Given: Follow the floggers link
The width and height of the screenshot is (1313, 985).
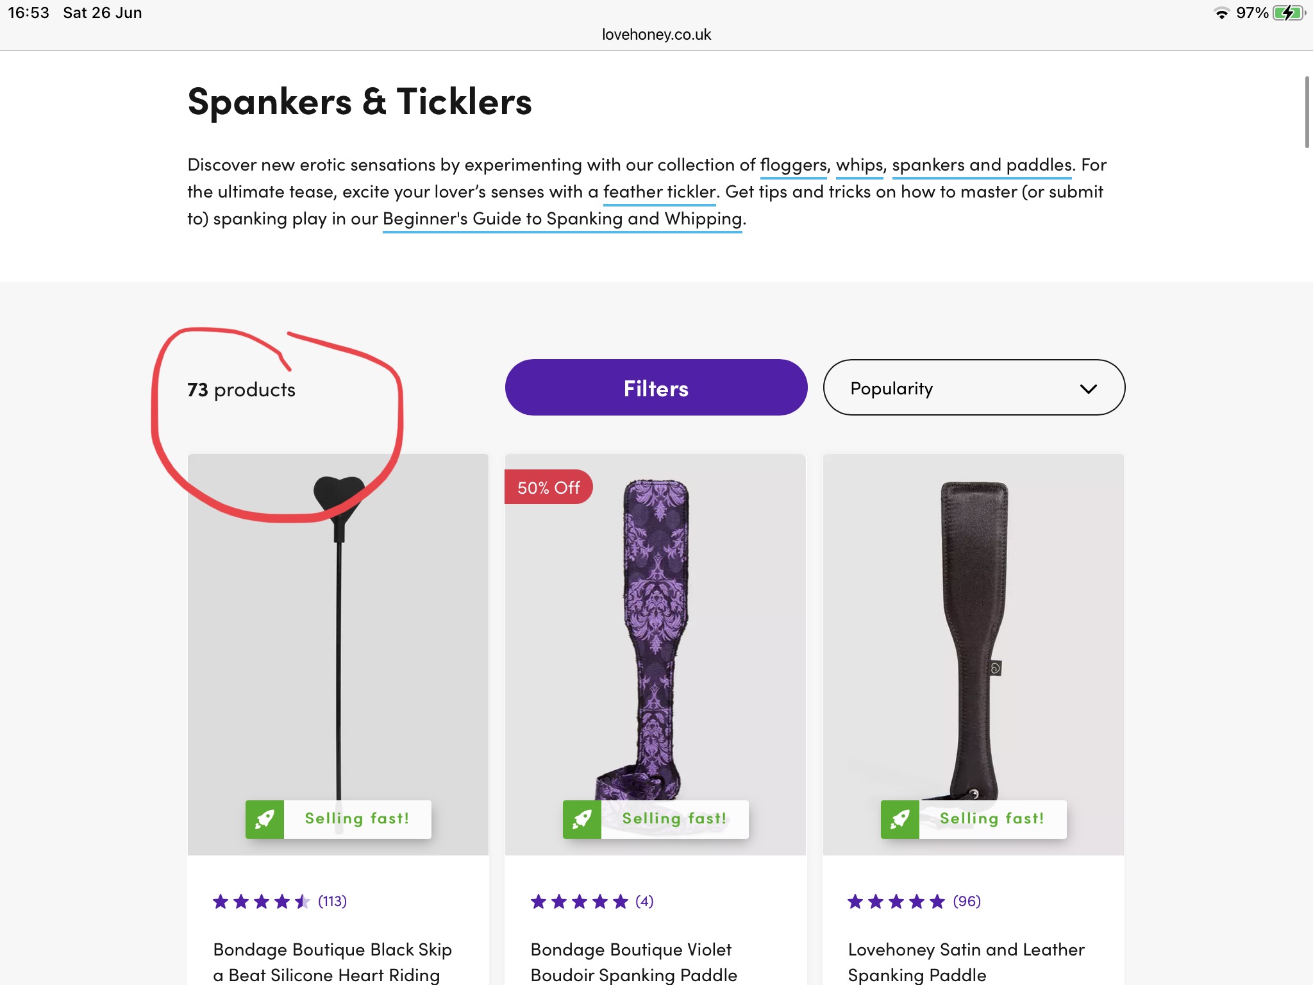Looking at the screenshot, I should tap(793, 165).
